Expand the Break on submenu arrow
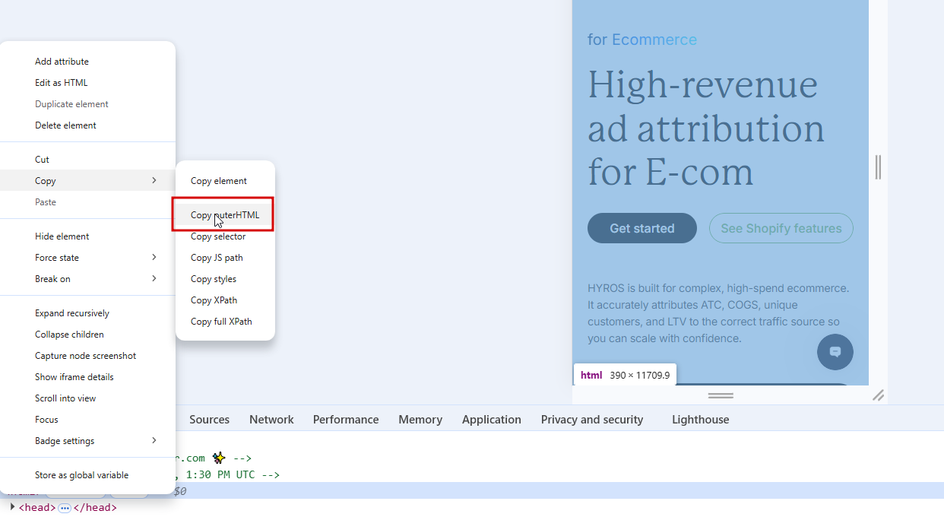Image resolution: width=944 pixels, height=517 pixels. (x=154, y=279)
